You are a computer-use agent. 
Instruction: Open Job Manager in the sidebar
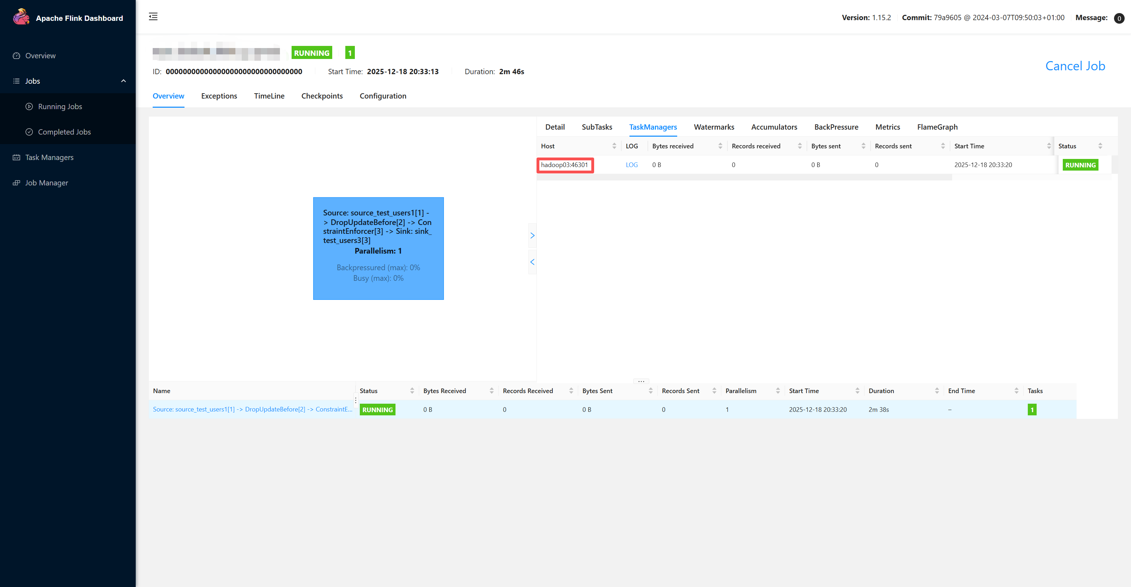47,183
